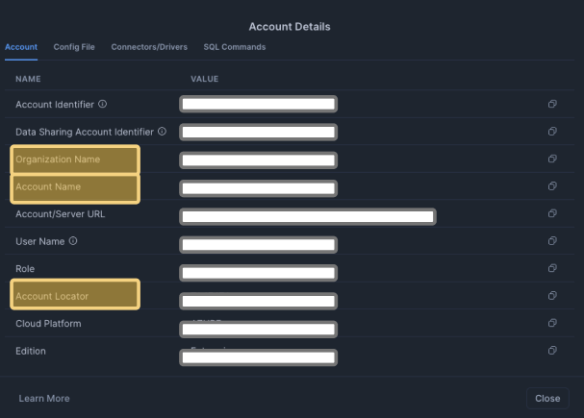Screen dimensions: 584x418
Task: Copy the Account/Server URL value
Action: pyautogui.click(x=552, y=213)
